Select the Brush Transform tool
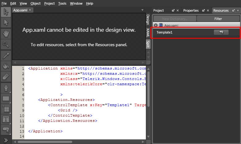This screenshot has height=144, width=241. pyautogui.click(x=6, y=77)
